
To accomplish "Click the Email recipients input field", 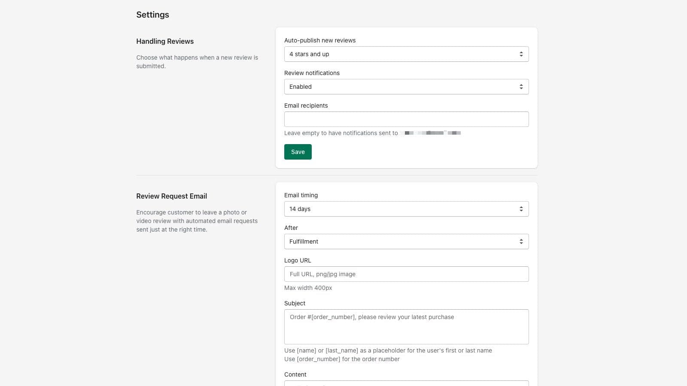I will tap(406, 119).
